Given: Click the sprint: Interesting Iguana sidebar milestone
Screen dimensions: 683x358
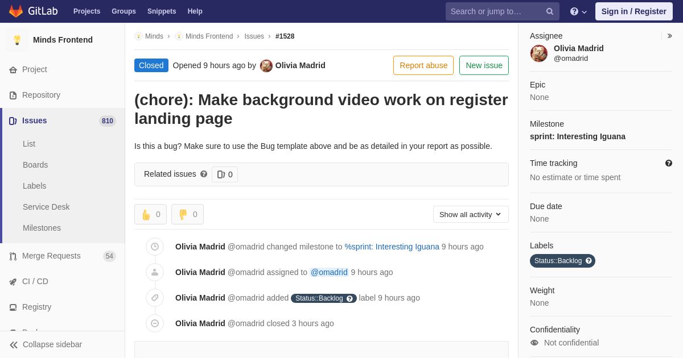Looking at the screenshot, I should [578, 136].
